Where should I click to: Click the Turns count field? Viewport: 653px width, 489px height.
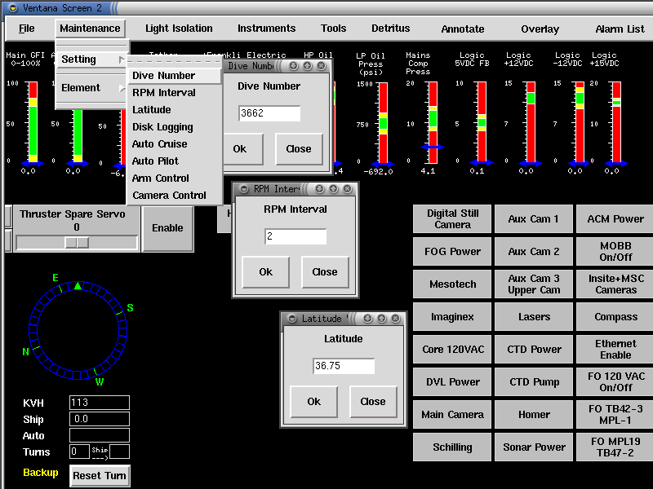tap(79, 452)
